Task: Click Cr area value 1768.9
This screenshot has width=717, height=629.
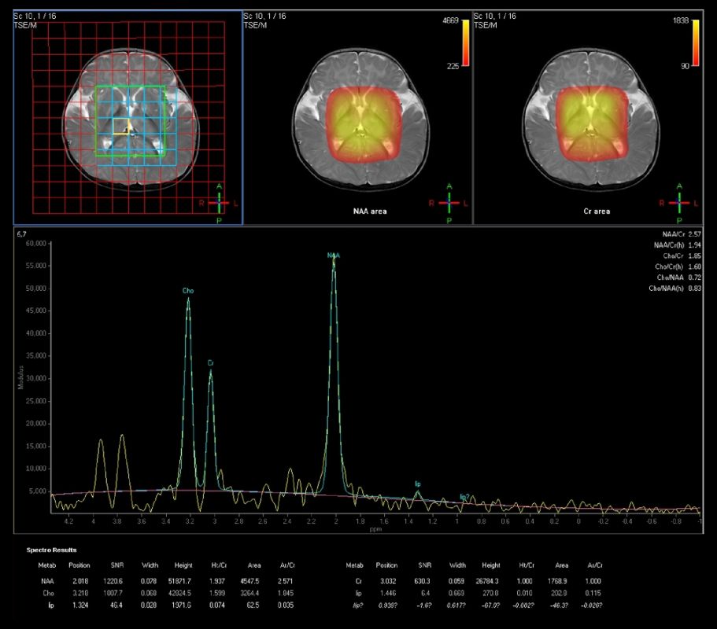Action: click(x=557, y=581)
